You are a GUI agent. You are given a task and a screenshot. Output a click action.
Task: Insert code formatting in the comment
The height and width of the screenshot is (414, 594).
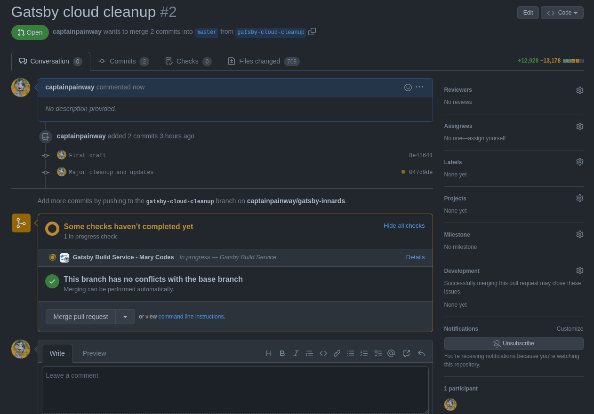coord(323,353)
